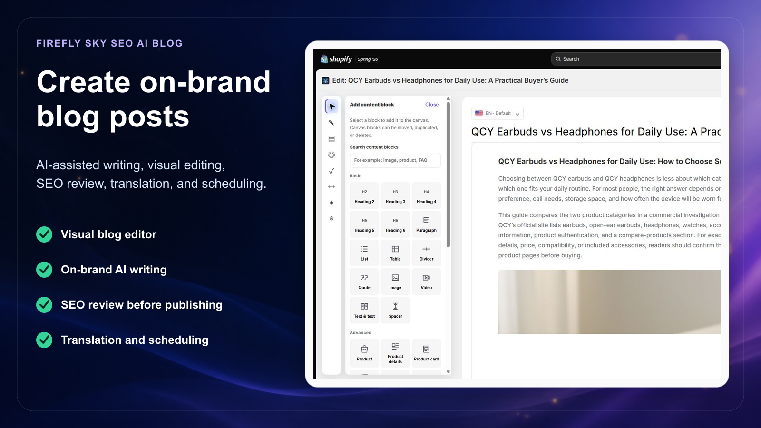
Task: Click the paragraph starting 'This guide compares'
Action: pos(610,235)
